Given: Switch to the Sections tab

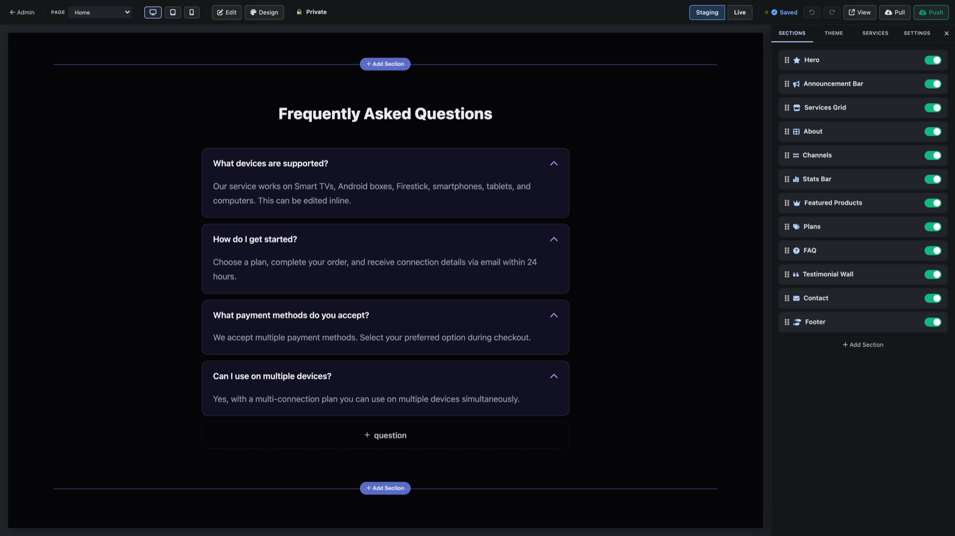Looking at the screenshot, I should tap(792, 33).
